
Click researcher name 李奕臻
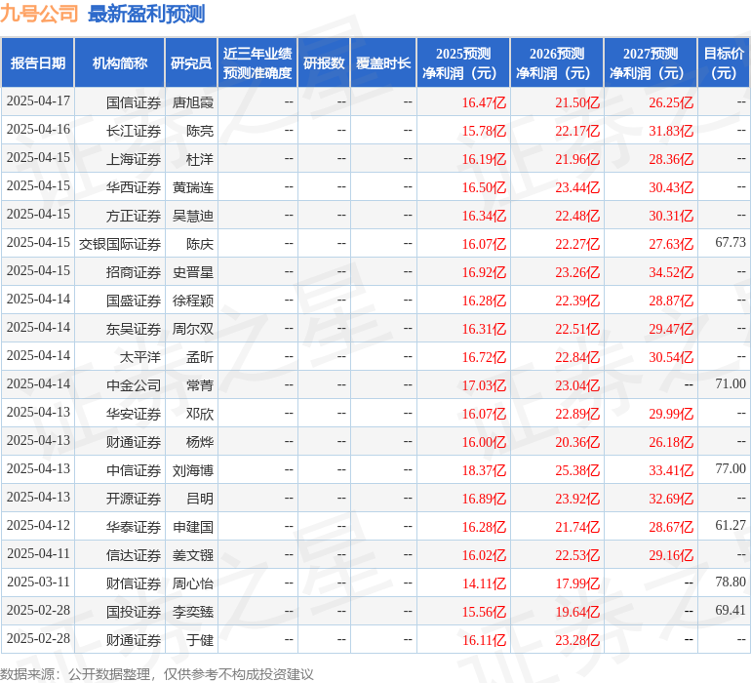(x=192, y=611)
